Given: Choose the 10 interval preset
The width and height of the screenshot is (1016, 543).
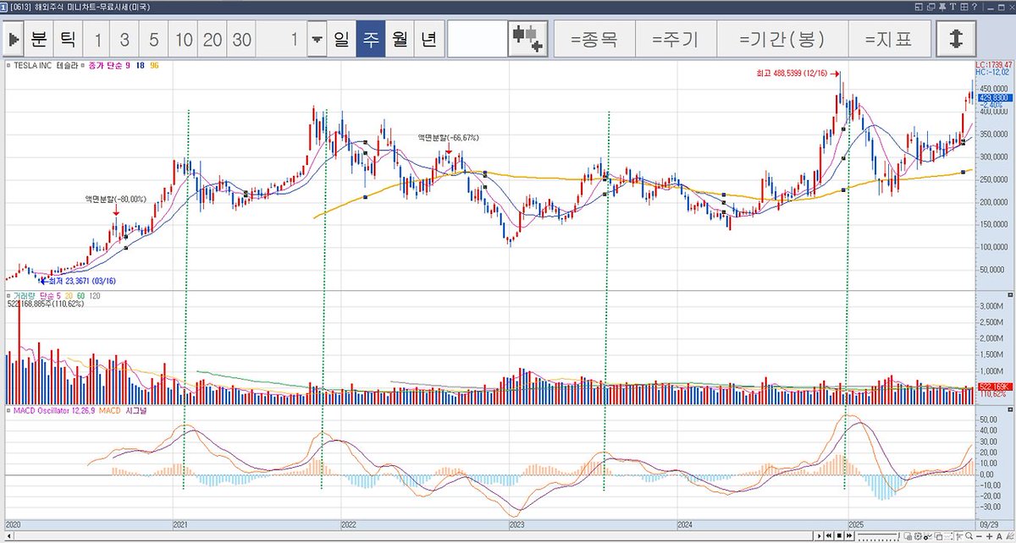Looking at the screenshot, I should [183, 40].
